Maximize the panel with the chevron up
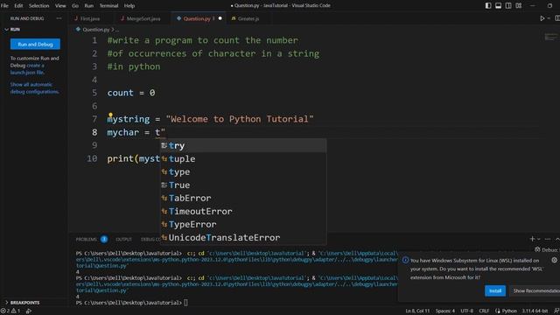Screen dimensions: 560x315 pyautogui.click(x=557, y=239)
